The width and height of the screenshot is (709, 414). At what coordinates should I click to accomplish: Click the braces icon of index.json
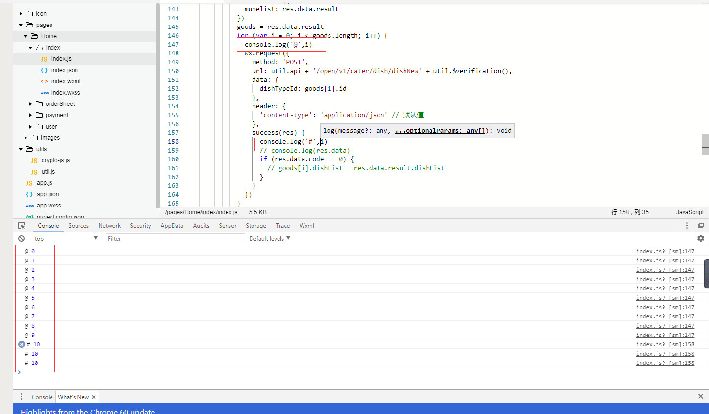(44, 70)
